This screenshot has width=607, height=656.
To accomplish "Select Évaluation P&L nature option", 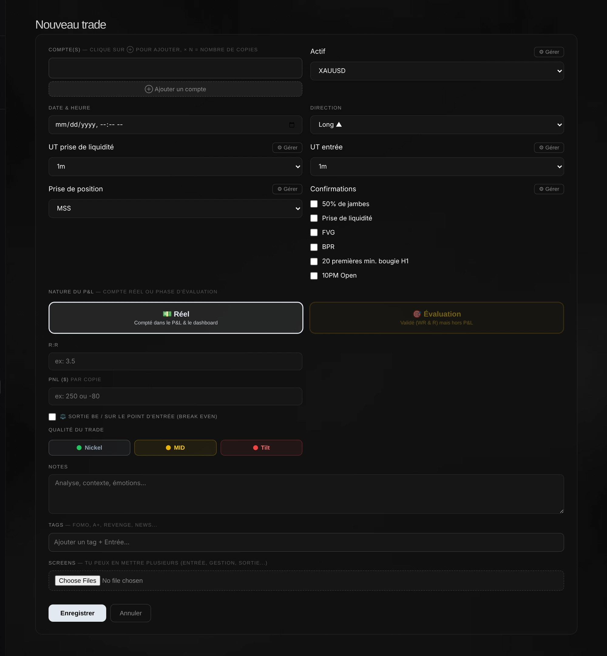I will click(x=436, y=318).
